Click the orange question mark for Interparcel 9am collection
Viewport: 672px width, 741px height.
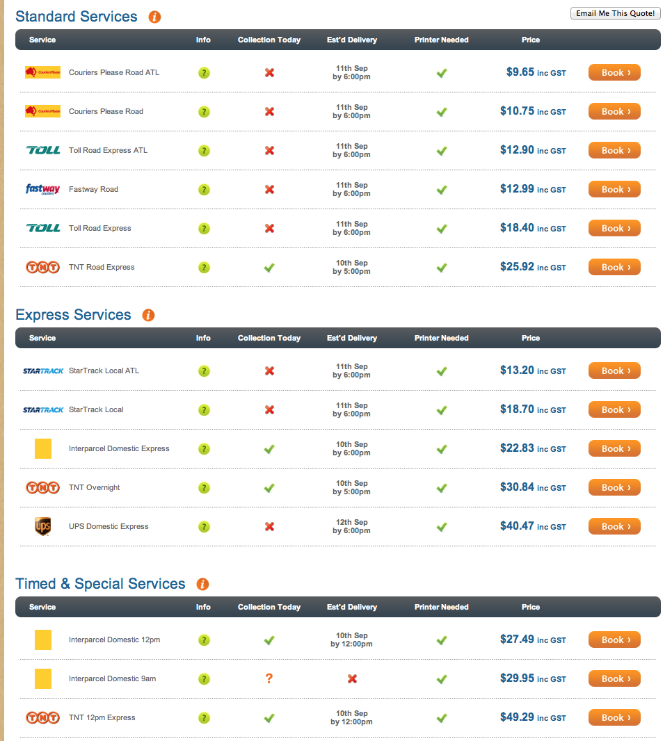point(269,678)
